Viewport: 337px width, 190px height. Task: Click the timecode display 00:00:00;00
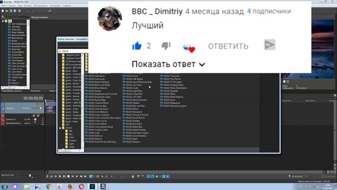pyautogui.click(x=33, y=98)
